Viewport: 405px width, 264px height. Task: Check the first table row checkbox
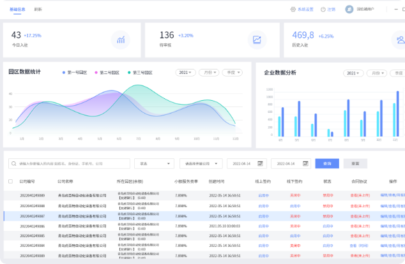10,196
